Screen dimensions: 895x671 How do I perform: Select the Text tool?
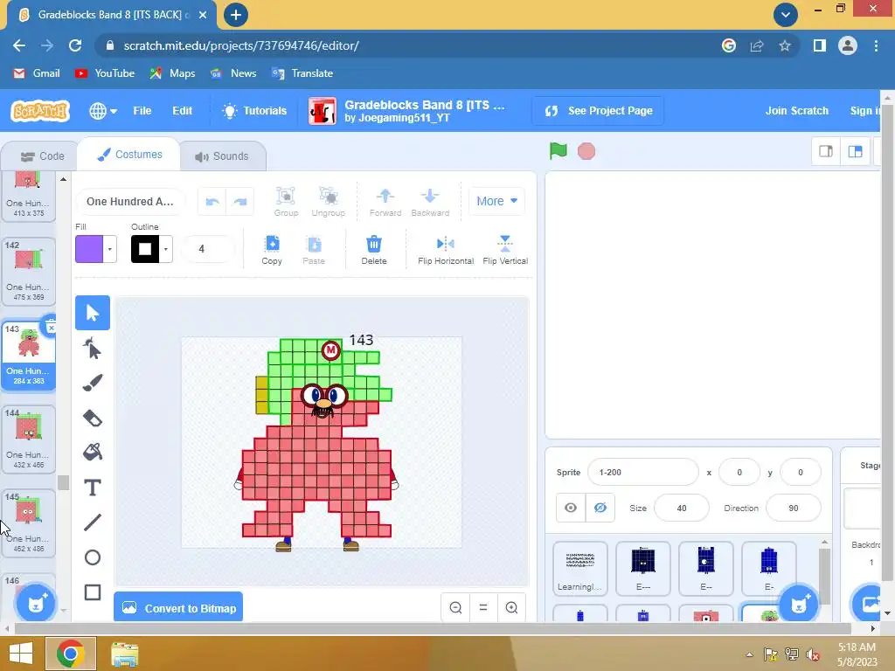pyautogui.click(x=93, y=488)
